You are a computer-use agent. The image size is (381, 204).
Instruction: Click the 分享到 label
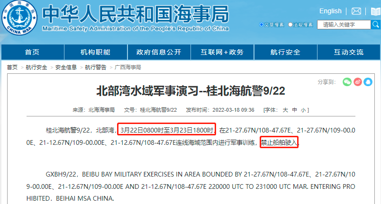click(x=327, y=82)
